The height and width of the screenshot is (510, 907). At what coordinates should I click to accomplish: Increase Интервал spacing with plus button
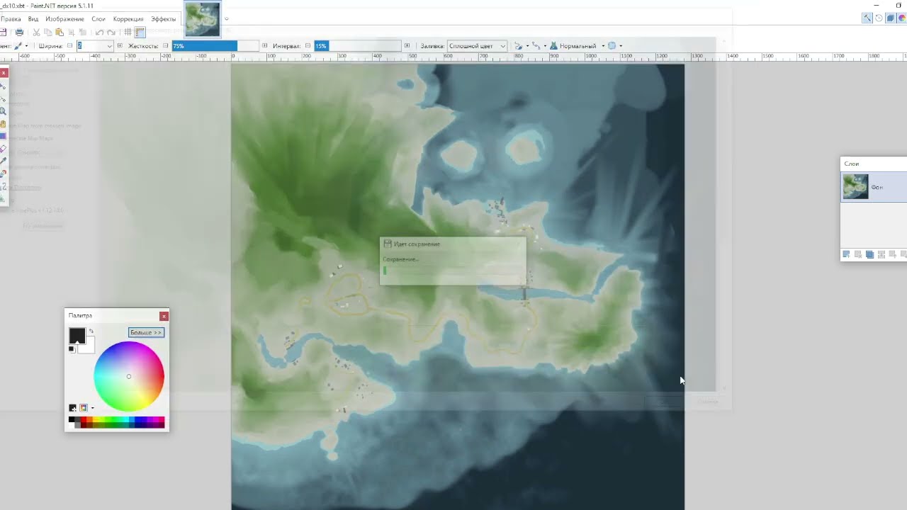(407, 46)
